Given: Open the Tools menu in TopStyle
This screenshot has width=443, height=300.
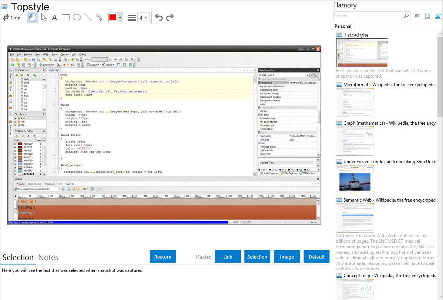Looking at the screenshot, I should (54, 54).
